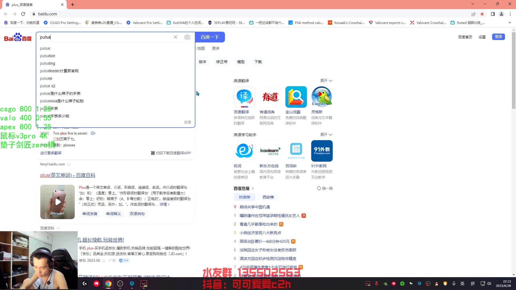Expand the 英语学习助手 section
The image size is (516, 290).
pos(326,135)
